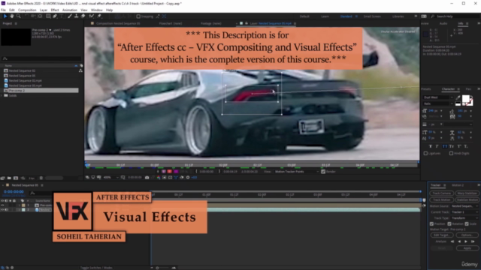Toggle Small Caps text style
The width and height of the screenshot is (481, 270).
click(452, 146)
